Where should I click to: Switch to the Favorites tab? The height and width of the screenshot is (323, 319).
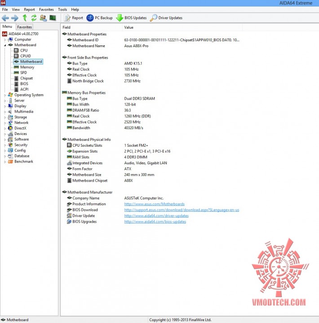click(24, 27)
